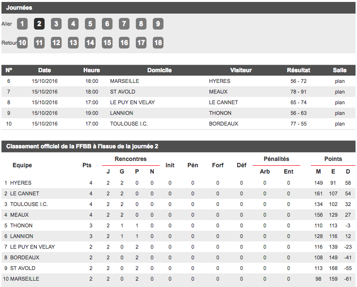Open the plan link for Marseille vs Hyeres
Screen dimensions: 357x287
pos(340,81)
